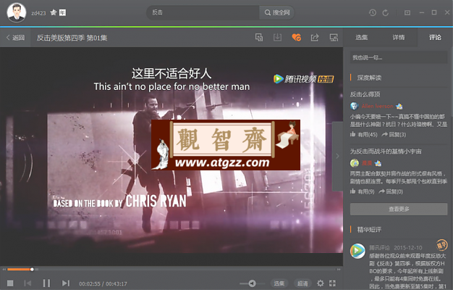
Task: Click the 腾讯评论 username
Action: [x=379, y=248]
